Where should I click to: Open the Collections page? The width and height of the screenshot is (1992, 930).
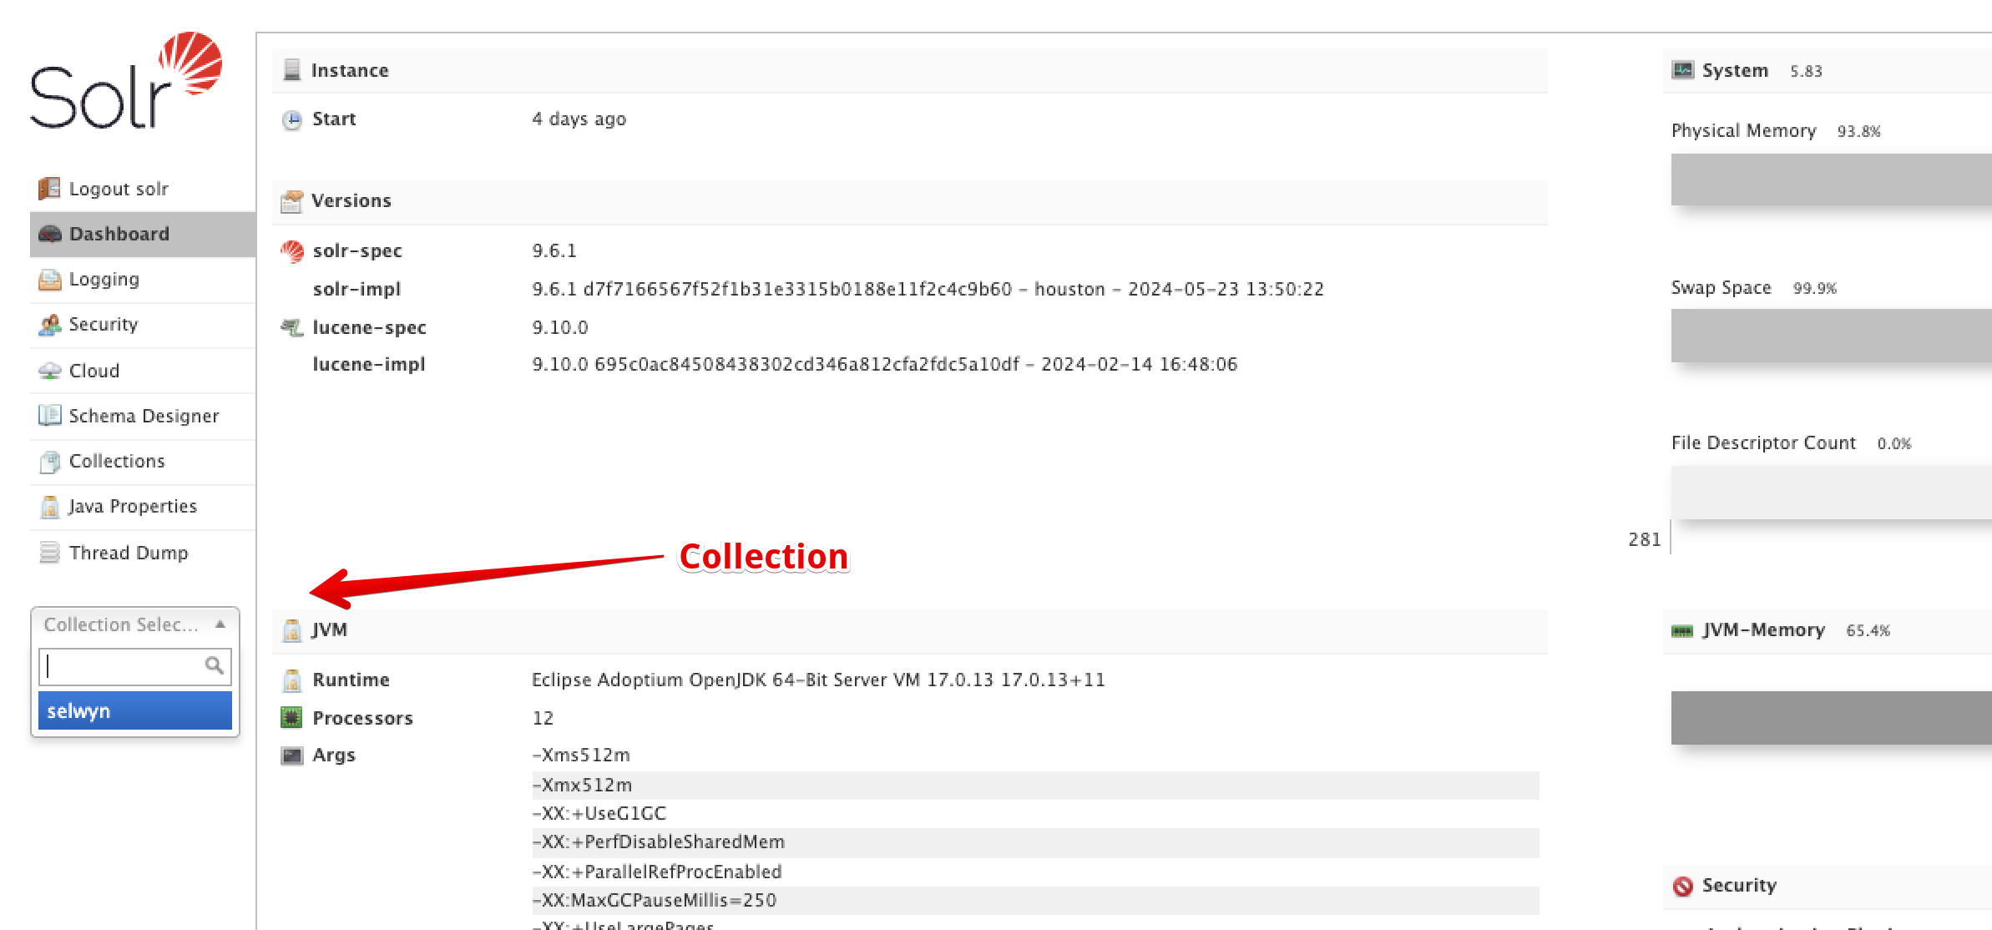[117, 461]
